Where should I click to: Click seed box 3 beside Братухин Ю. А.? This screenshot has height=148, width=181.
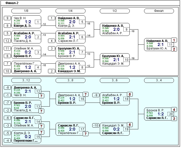52,48
